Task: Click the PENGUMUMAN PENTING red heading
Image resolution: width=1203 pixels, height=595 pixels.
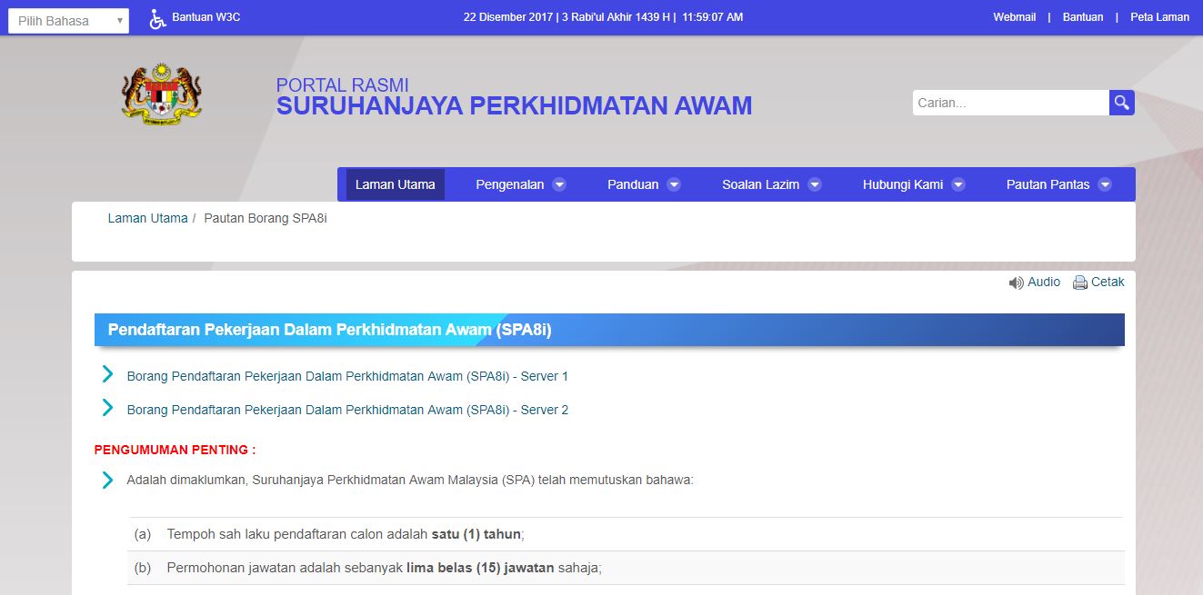Action: coord(175,450)
